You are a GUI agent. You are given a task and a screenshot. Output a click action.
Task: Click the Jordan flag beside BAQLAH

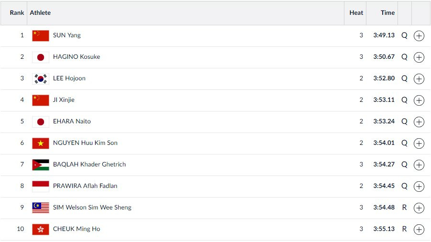tap(41, 165)
